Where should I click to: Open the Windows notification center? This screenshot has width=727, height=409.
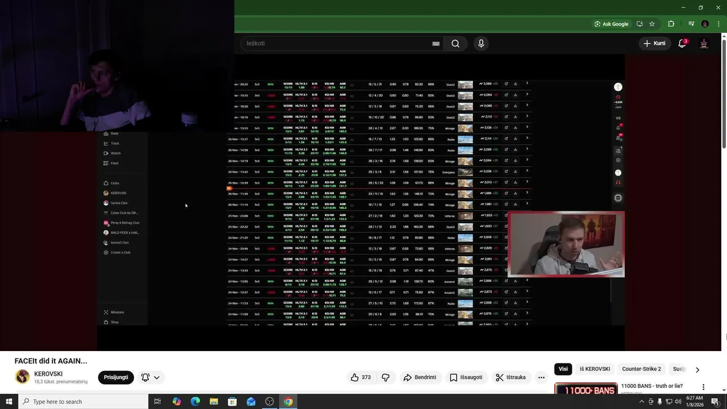tap(715, 402)
